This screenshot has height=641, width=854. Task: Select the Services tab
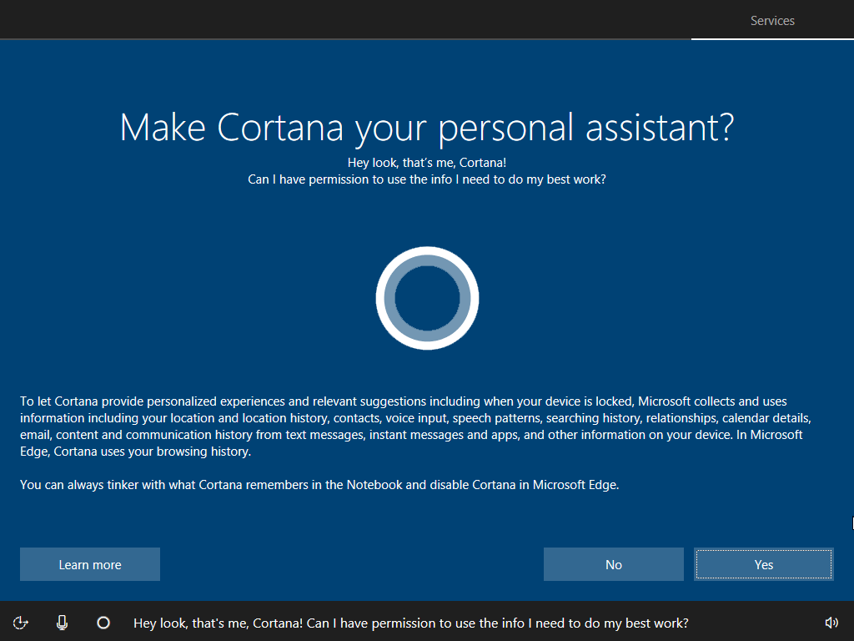[772, 21]
